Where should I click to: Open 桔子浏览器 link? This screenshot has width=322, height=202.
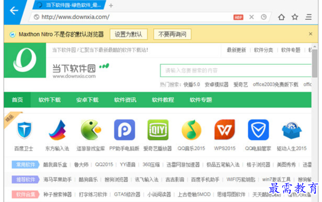(x=258, y=164)
